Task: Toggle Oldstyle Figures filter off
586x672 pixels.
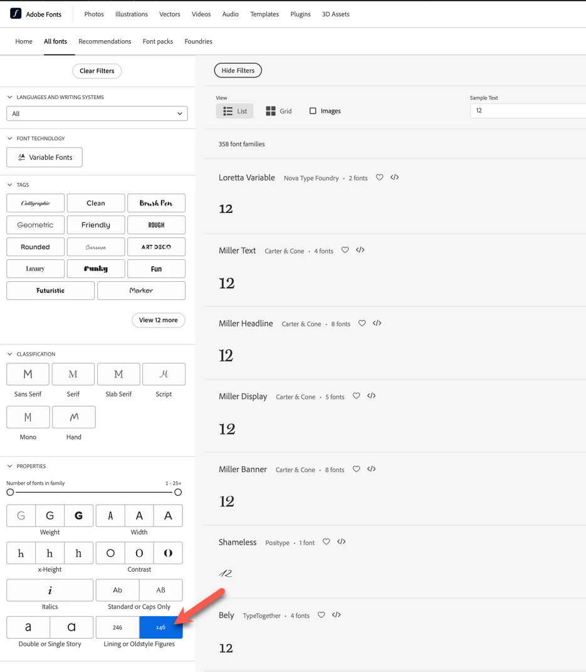Action: (161, 628)
